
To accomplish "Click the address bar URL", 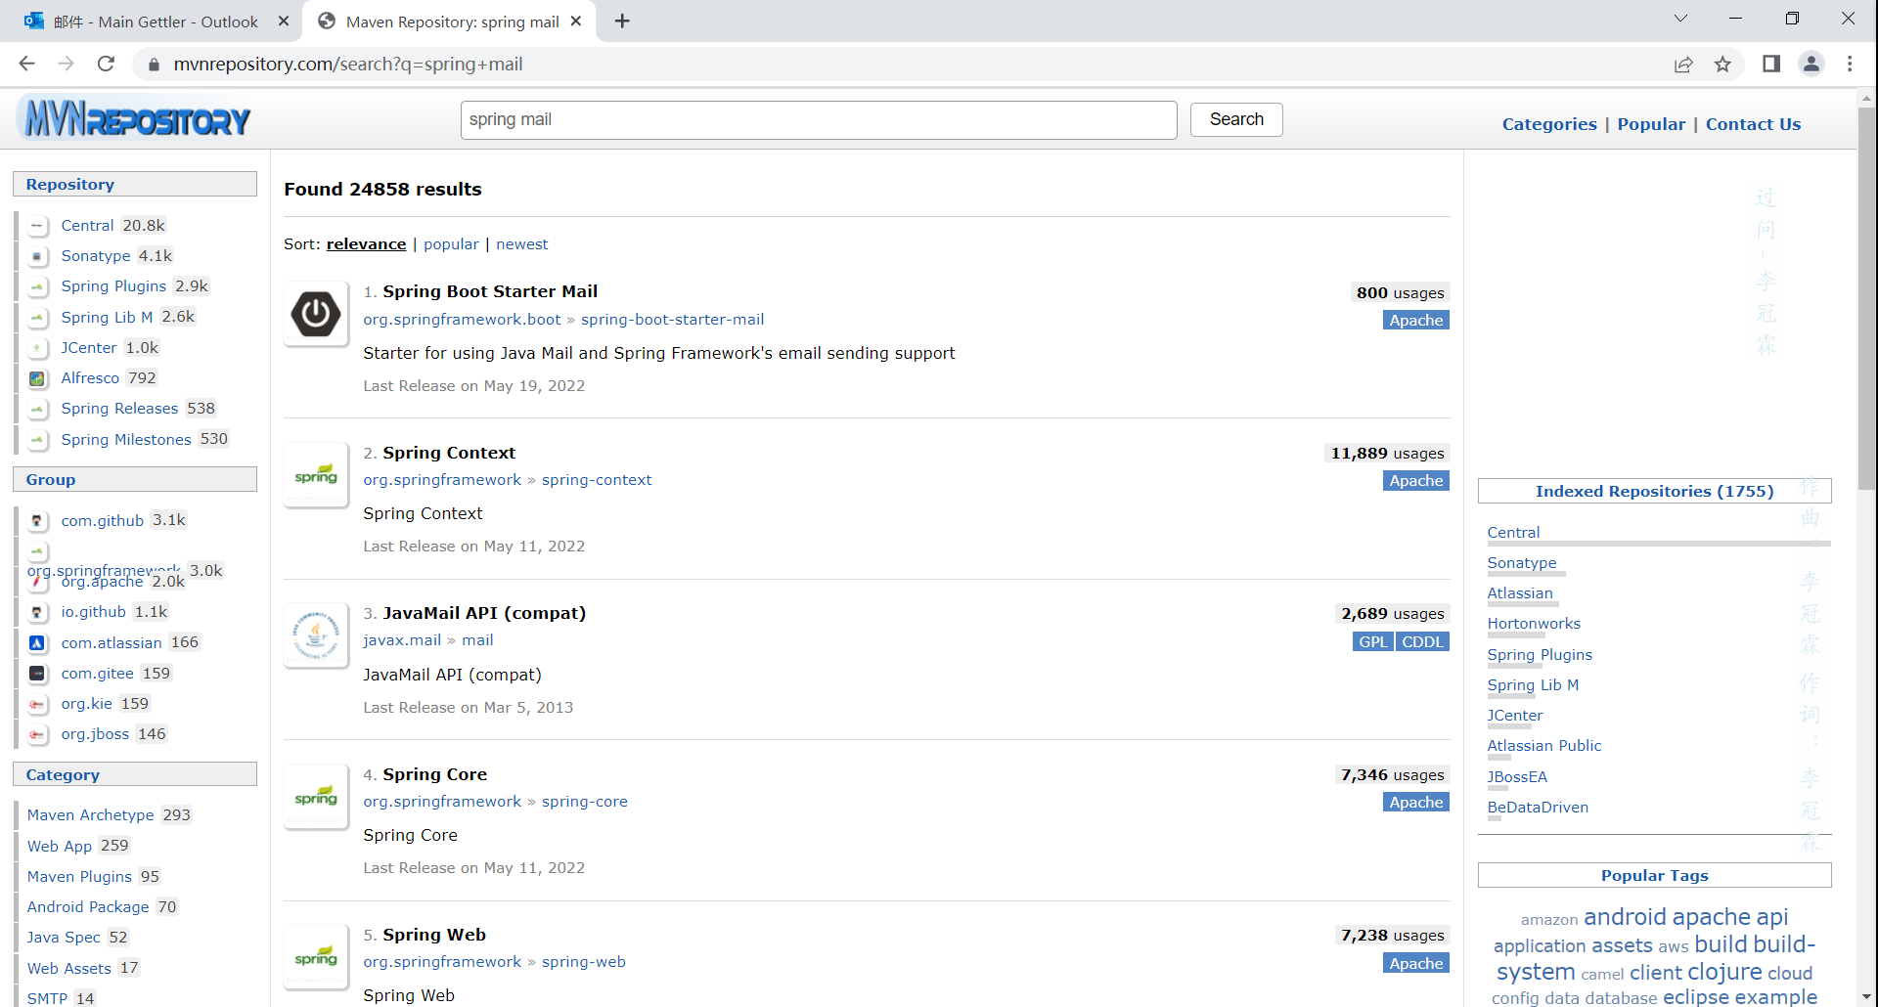I will 348,65.
